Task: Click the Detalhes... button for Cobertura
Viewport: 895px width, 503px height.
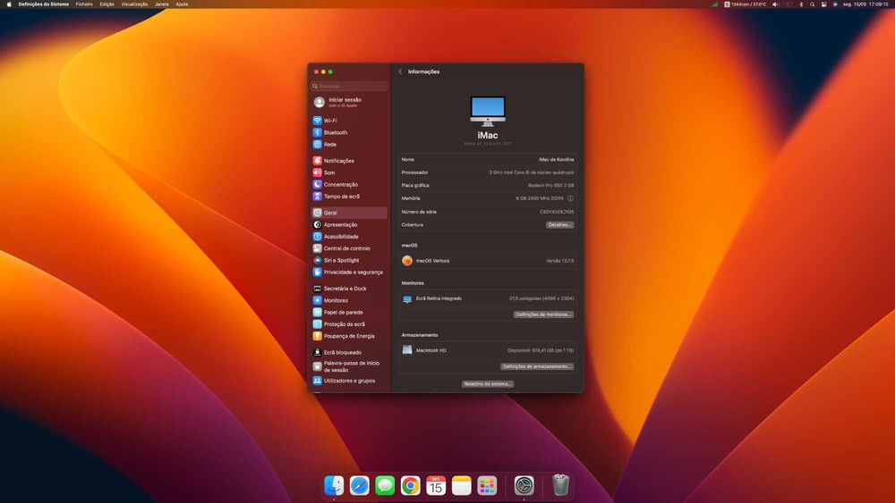Action: (559, 225)
